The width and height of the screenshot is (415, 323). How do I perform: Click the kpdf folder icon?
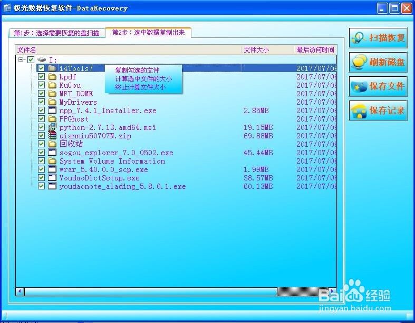pos(52,77)
